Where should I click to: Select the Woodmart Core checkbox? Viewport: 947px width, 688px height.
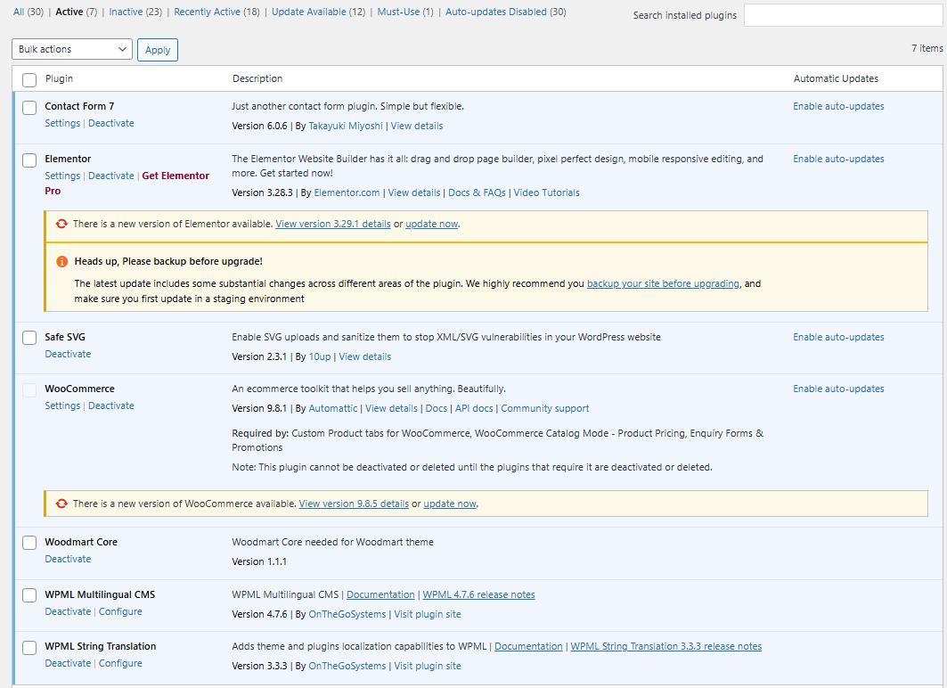point(29,543)
